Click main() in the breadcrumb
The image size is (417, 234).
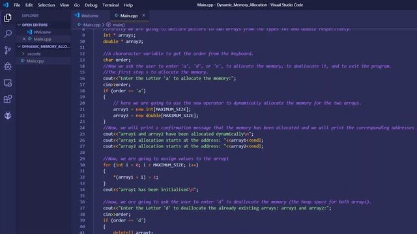119,25
